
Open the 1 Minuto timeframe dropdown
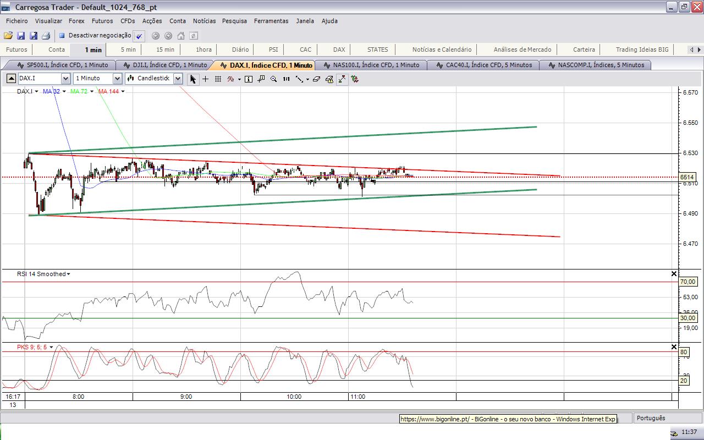[x=117, y=79]
